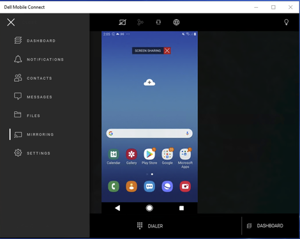Image resolution: width=300 pixels, height=239 pixels.
Task: Tap the orange Contacts app in the dock
Action: point(131,187)
